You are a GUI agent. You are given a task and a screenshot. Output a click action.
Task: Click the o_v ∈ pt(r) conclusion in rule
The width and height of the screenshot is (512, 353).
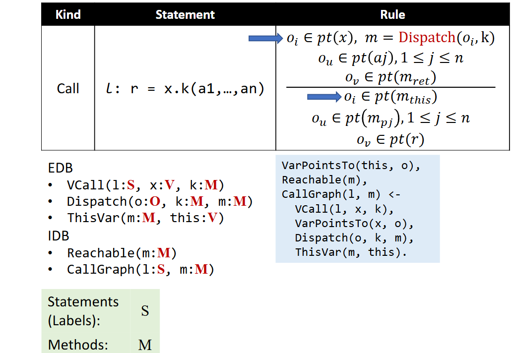pyautogui.click(x=390, y=140)
